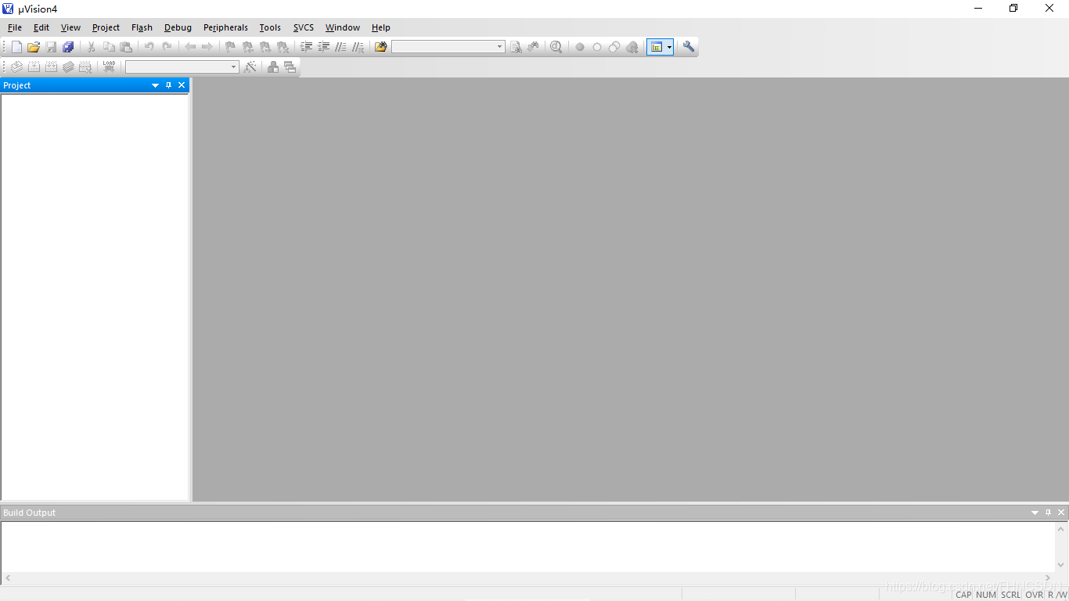The width and height of the screenshot is (1069, 601).
Task: Start the debug session with the magnifier icon
Action: click(556, 47)
